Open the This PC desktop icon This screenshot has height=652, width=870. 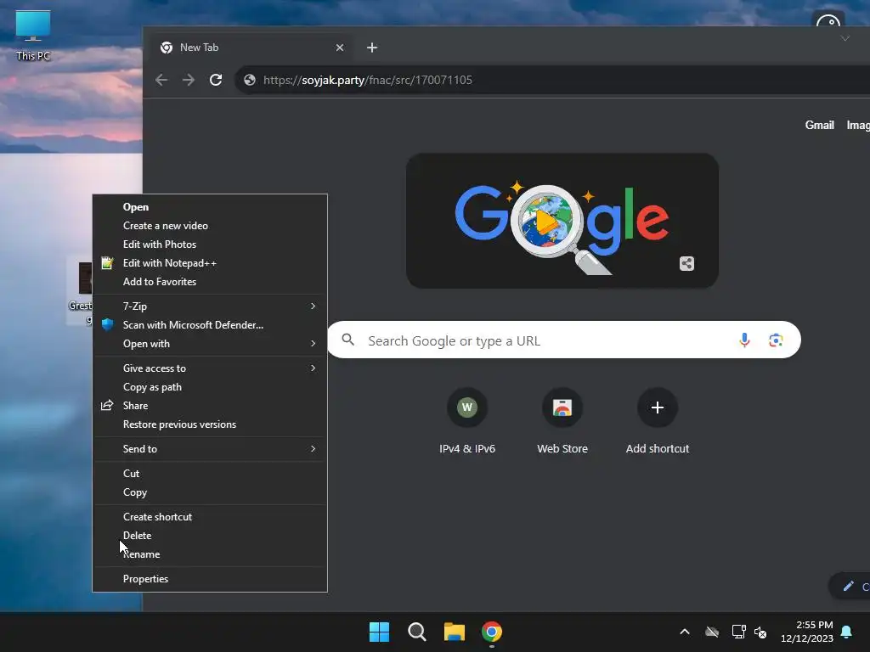33,35
